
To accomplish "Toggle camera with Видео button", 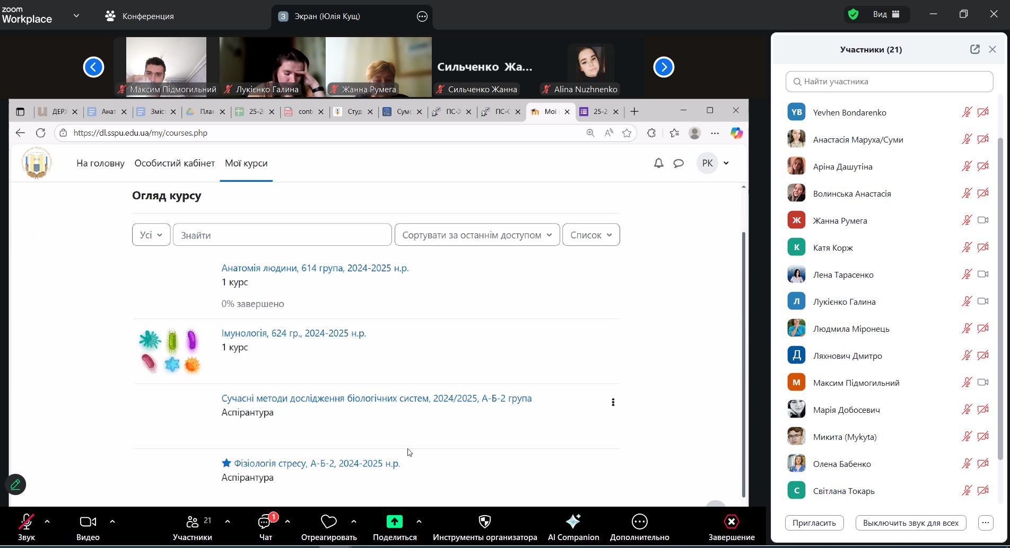I will click(x=88, y=522).
